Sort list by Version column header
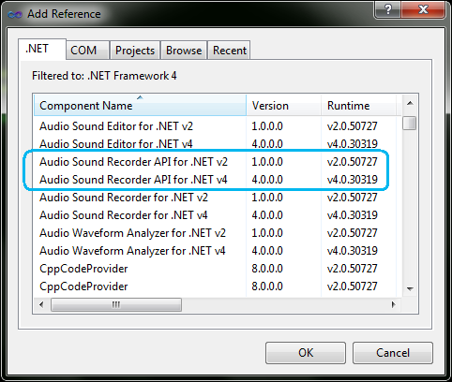The image size is (452, 382). [x=284, y=106]
